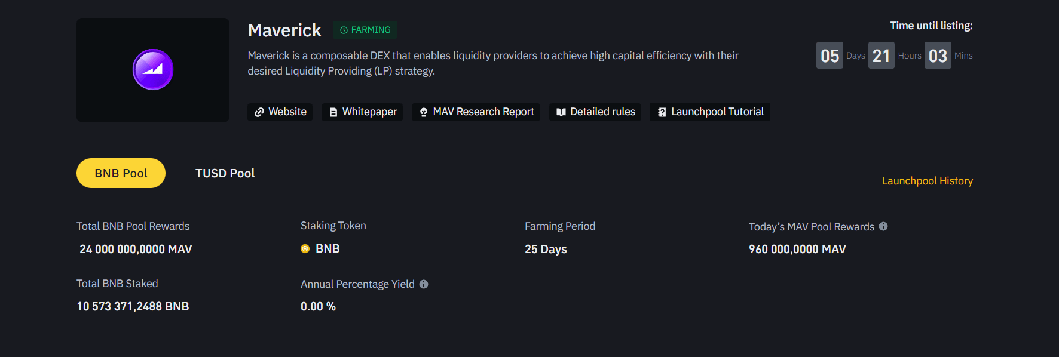Screen dimensions: 1059x357
Task: Click the 'Staking Token' label
Action: (x=333, y=226)
